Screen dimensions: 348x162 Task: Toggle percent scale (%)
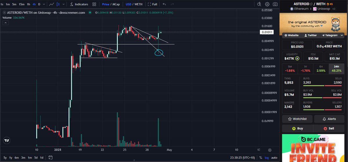pyautogui.click(x=261, y=158)
